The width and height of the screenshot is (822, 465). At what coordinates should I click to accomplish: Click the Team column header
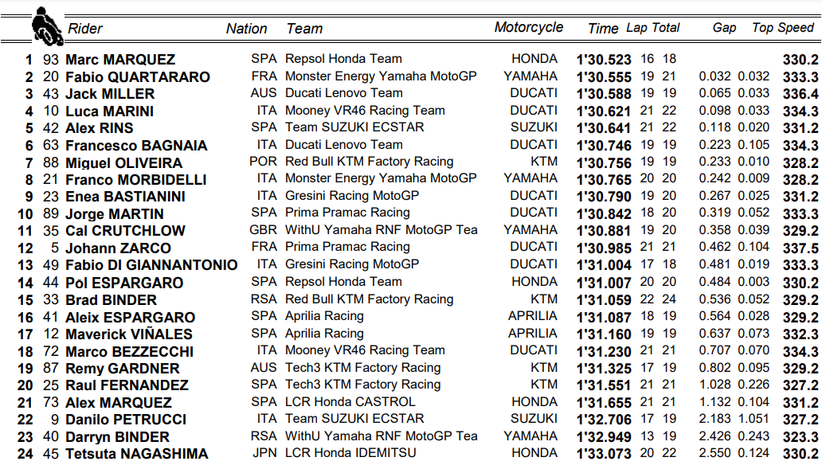point(304,29)
